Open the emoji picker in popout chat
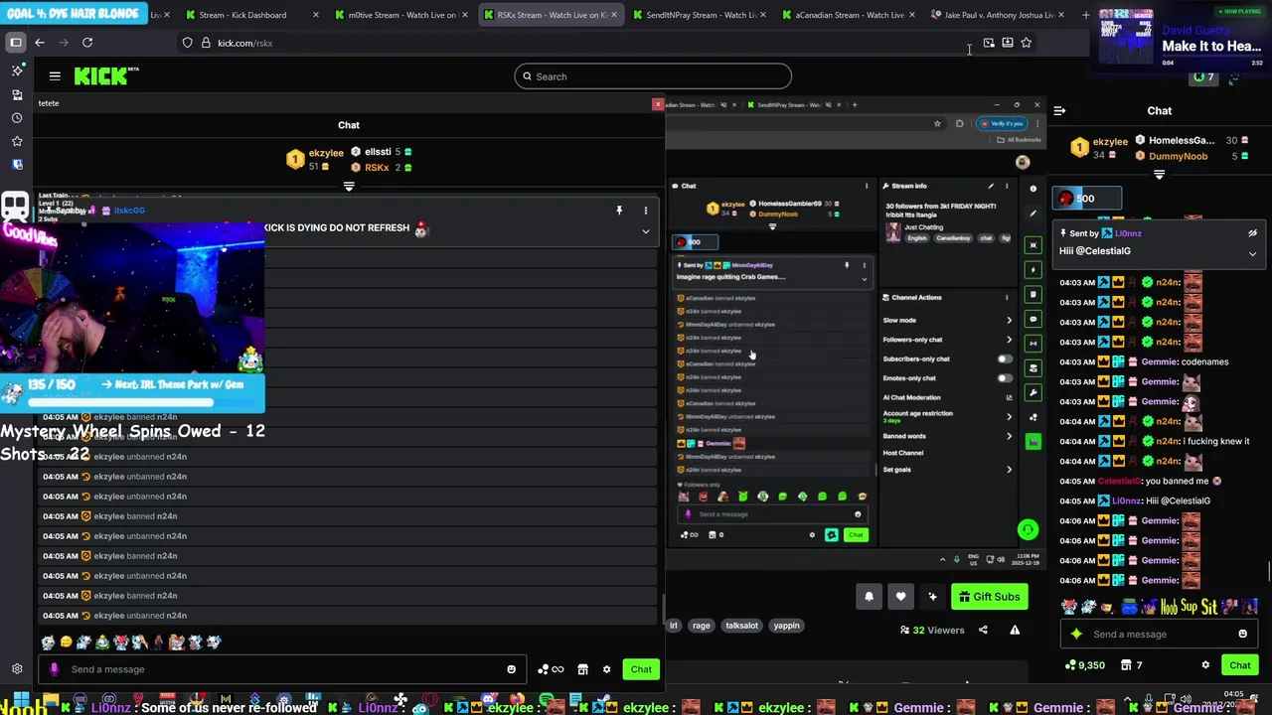 click(x=512, y=669)
